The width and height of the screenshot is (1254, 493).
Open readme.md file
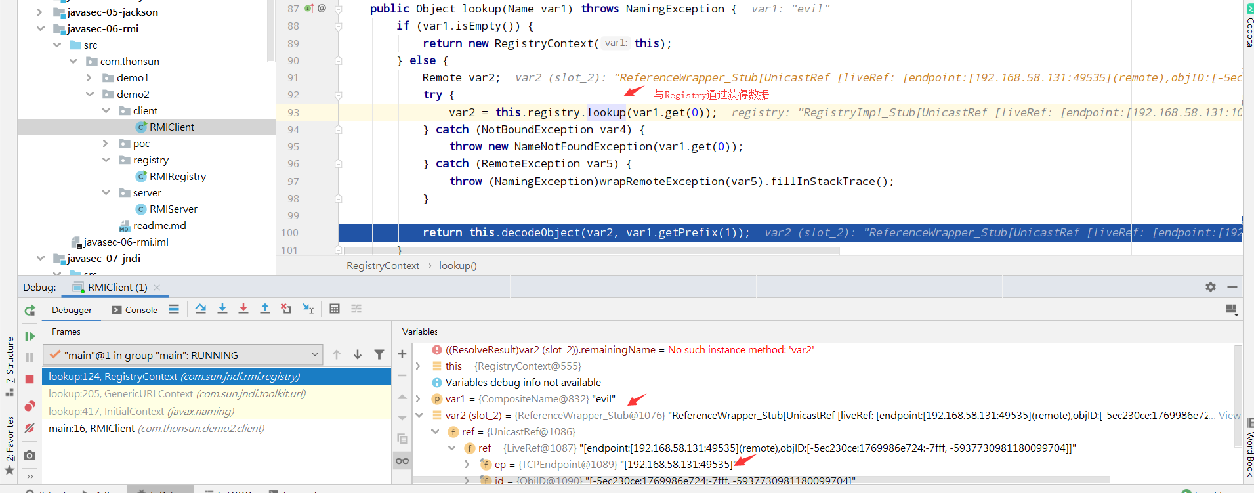pyautogui.click(x=153, y=225)
